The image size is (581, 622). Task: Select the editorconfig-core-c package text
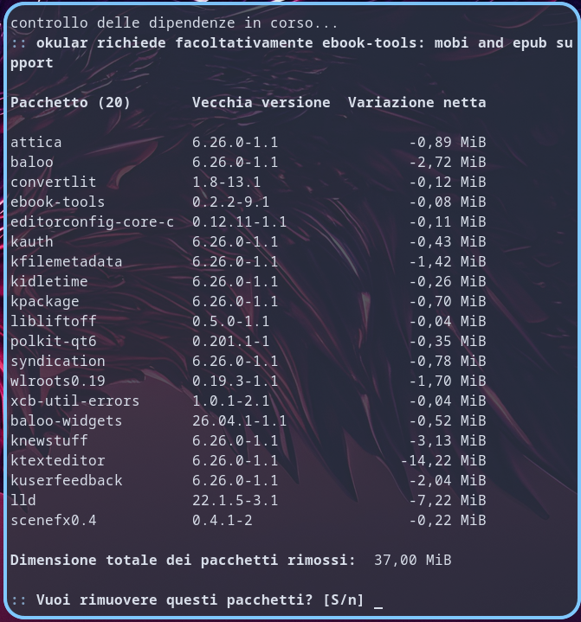pos(92,221)
